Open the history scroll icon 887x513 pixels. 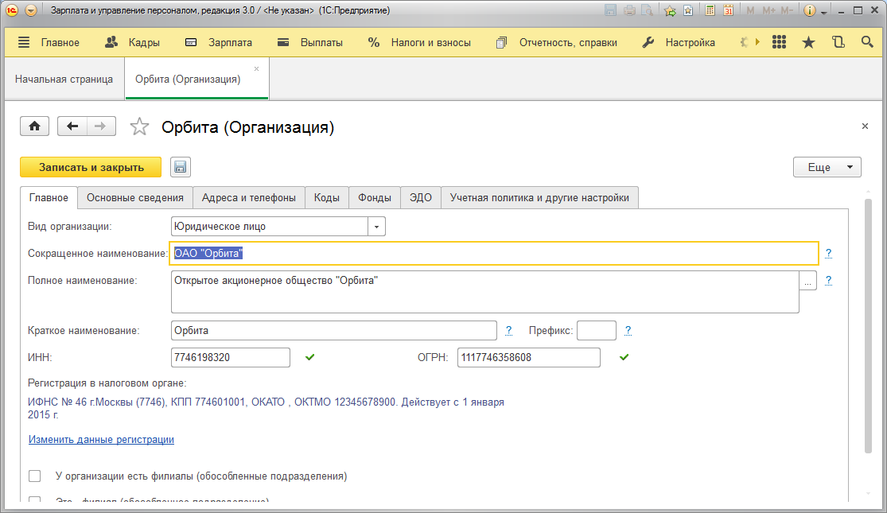coord(838,42)
